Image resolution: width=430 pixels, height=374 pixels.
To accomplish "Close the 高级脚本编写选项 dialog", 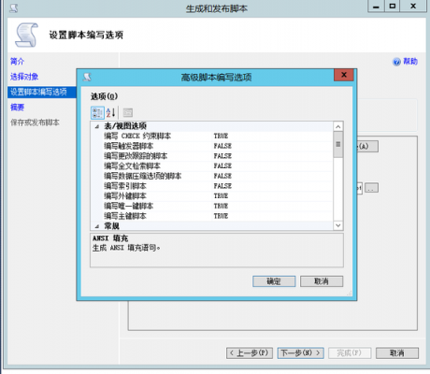I will [344, 75].
